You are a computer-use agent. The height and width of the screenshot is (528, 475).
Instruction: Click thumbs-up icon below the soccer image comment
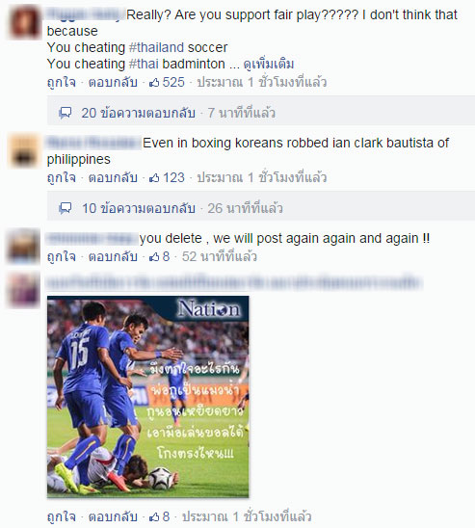click(154, 516)
